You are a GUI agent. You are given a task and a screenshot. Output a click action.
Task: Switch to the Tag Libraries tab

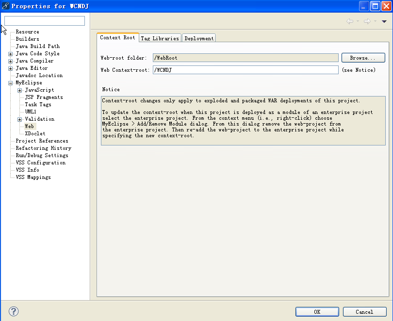point(160,38)
